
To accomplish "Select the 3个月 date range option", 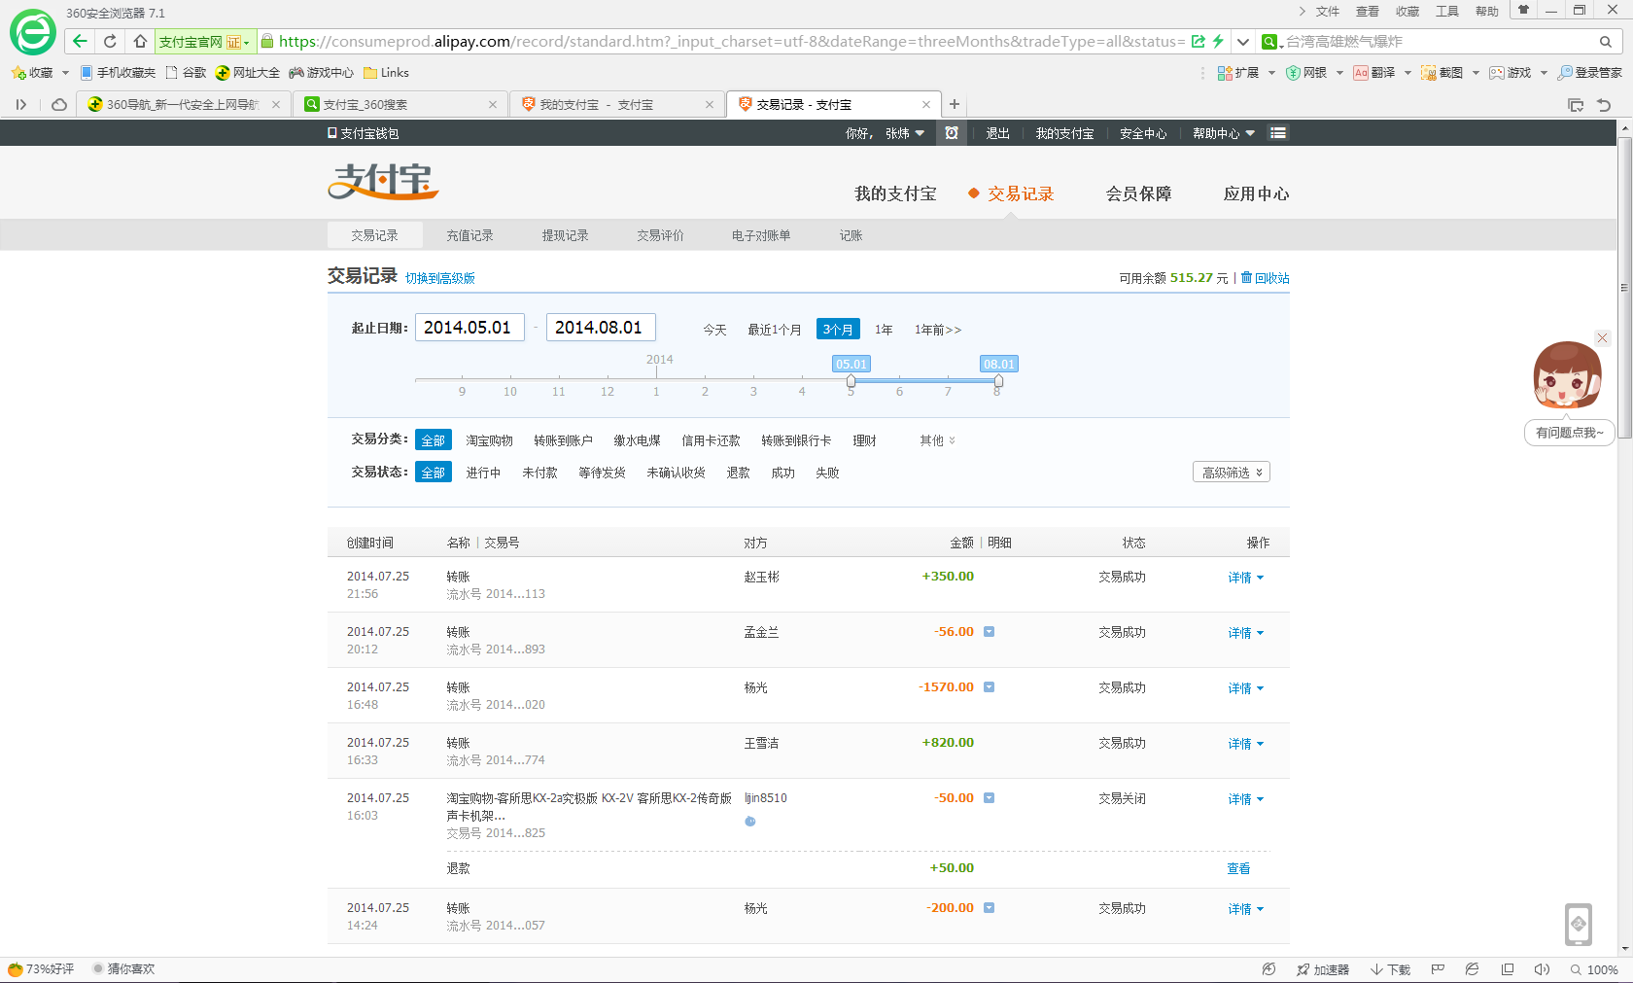I will (837, 330).
